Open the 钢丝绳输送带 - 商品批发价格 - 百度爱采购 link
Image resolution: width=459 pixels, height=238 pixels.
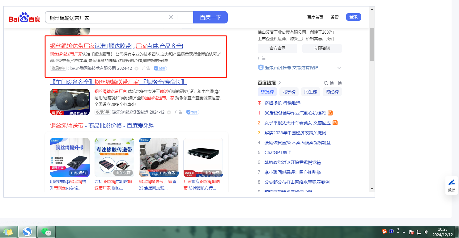[x=102, y=126]
